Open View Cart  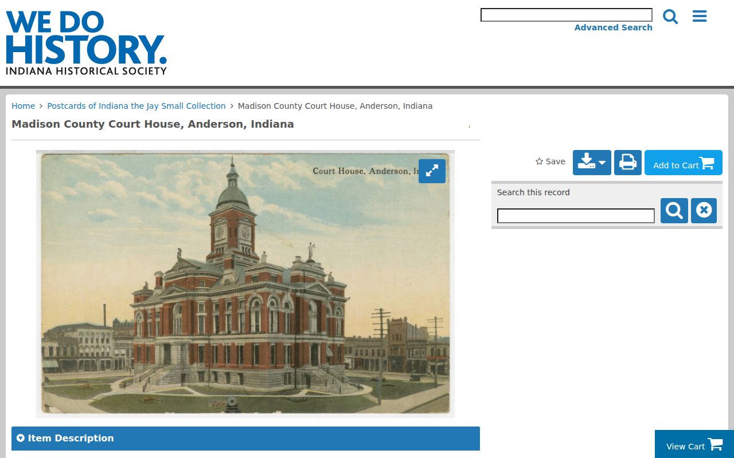click(x=694, y=445)
